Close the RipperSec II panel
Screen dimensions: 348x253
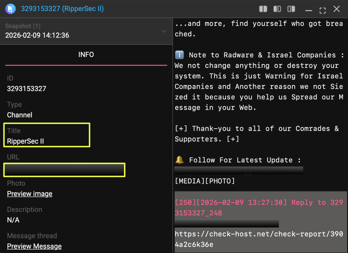coord(336,9)
